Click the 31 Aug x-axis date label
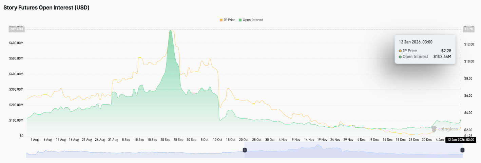481x163 pixels. [x=113, y=140]
